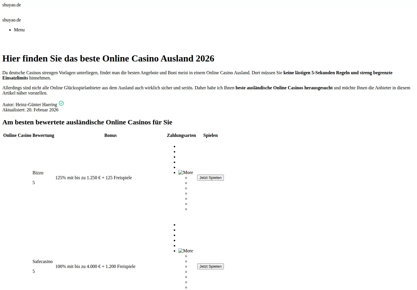
Task: Click Jetzt Spielen button for Bizzo
Action: 211,178
